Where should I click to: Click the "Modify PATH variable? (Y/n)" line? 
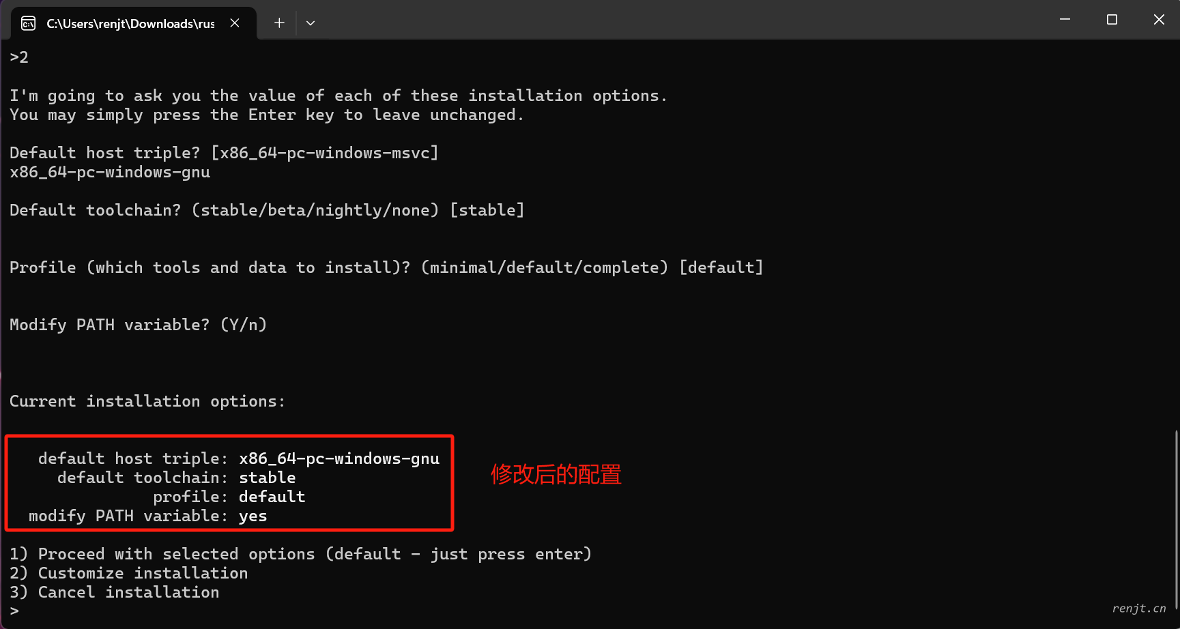[138, 325]
